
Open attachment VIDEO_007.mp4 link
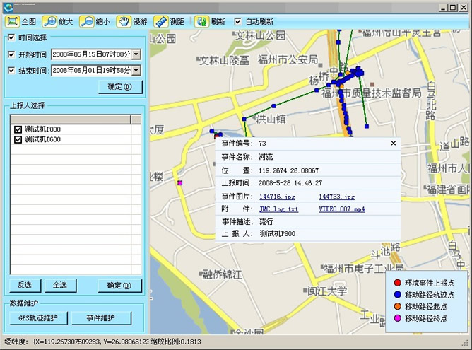[342, 209]
